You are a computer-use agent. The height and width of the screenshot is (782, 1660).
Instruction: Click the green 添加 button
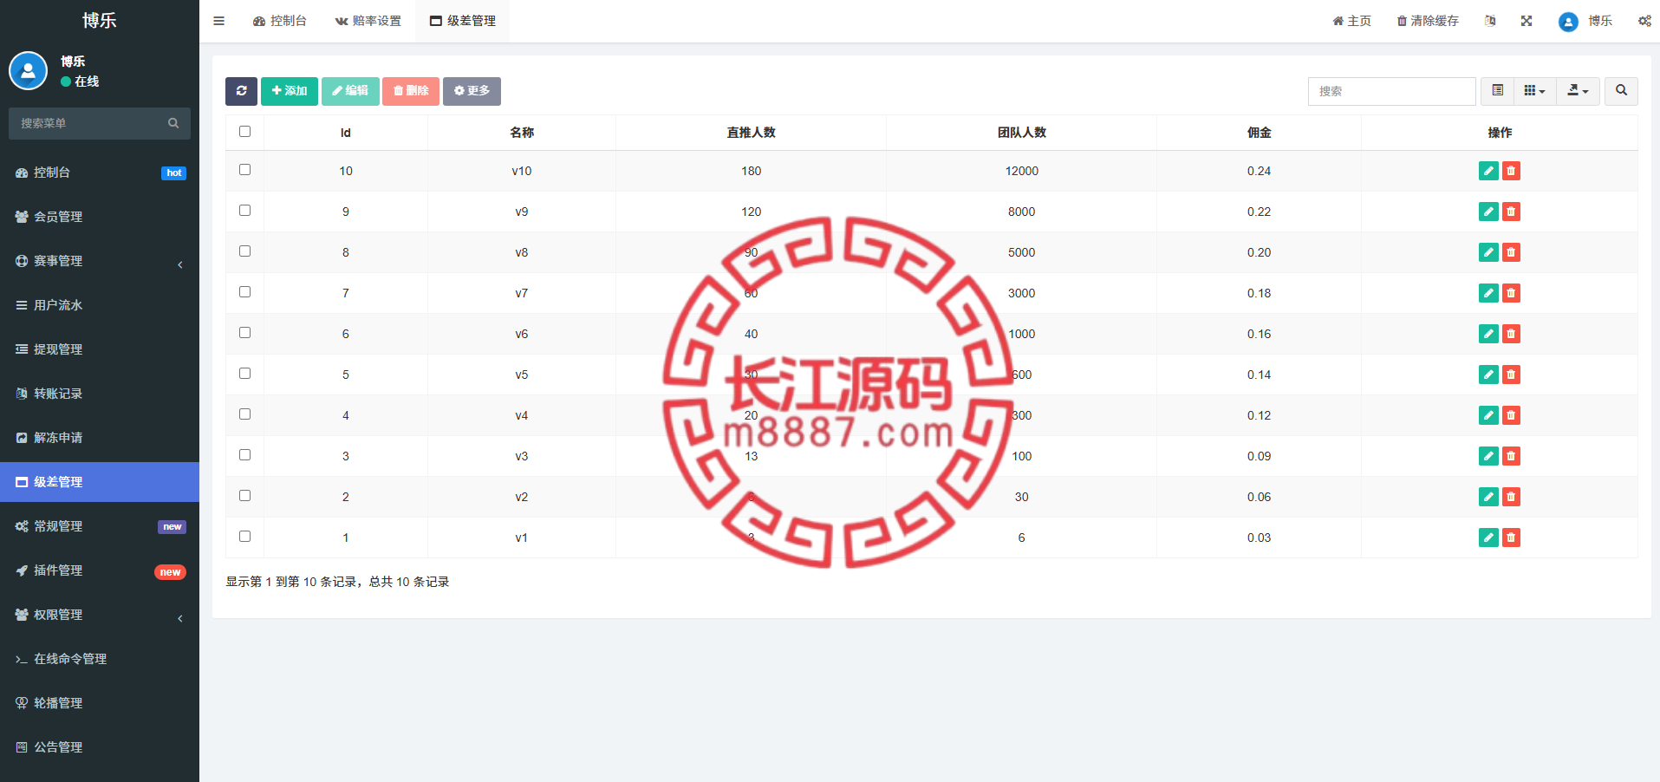click(x=290, y=91)
